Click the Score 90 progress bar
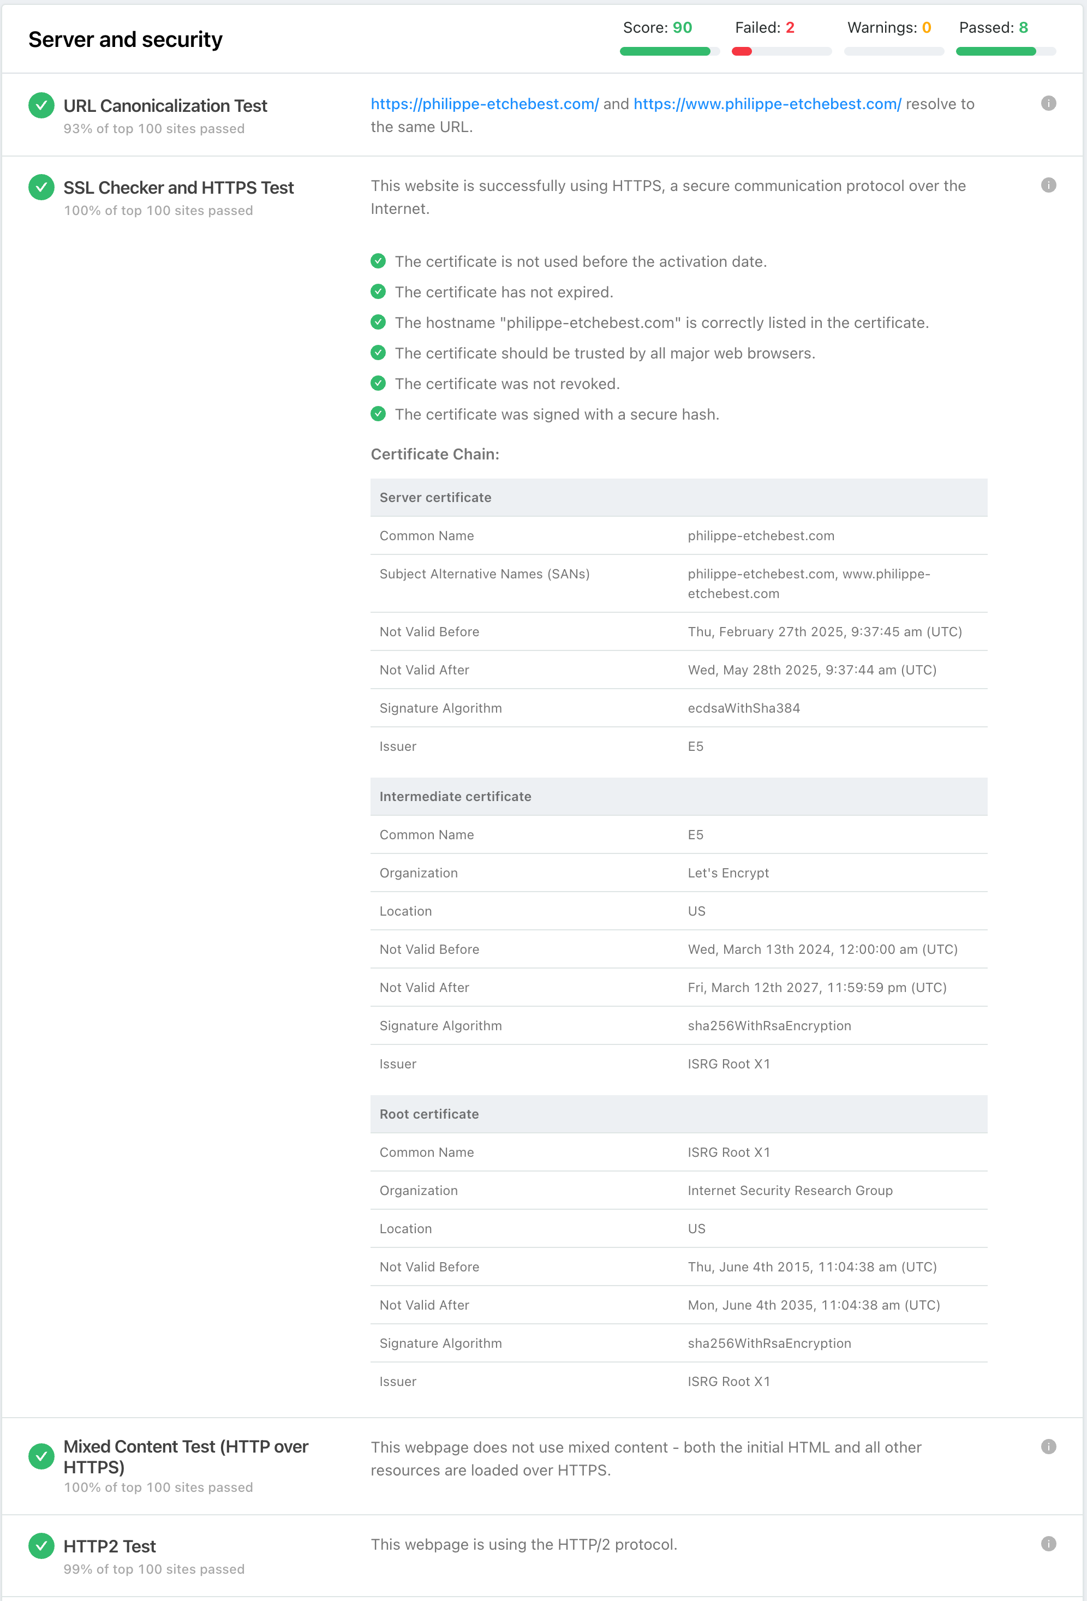Image resolution: width=1087 pixels, height=1601 pixels. [670, 52]
